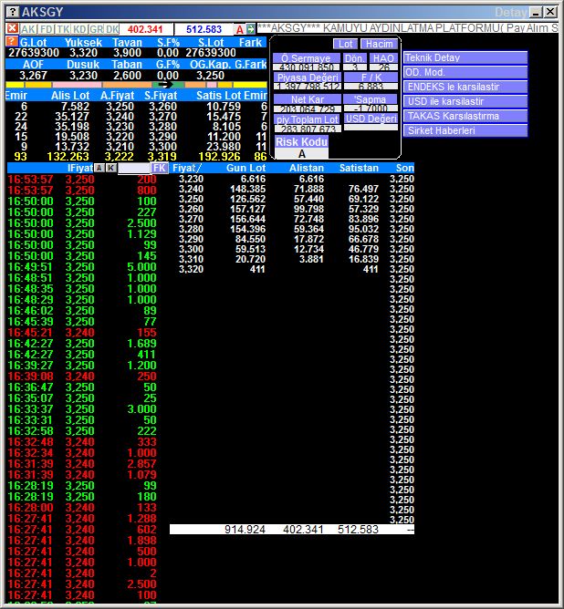
Task: Open OD. Mod.
Action: tap(465, 72)
